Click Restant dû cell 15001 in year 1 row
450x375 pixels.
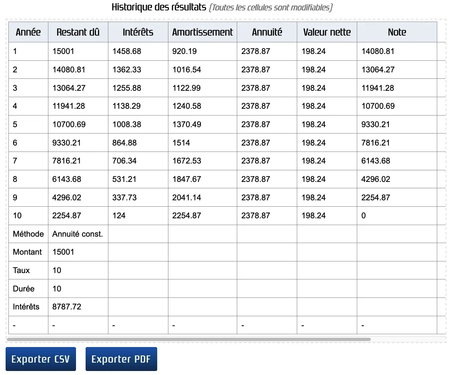click(78, 51)
